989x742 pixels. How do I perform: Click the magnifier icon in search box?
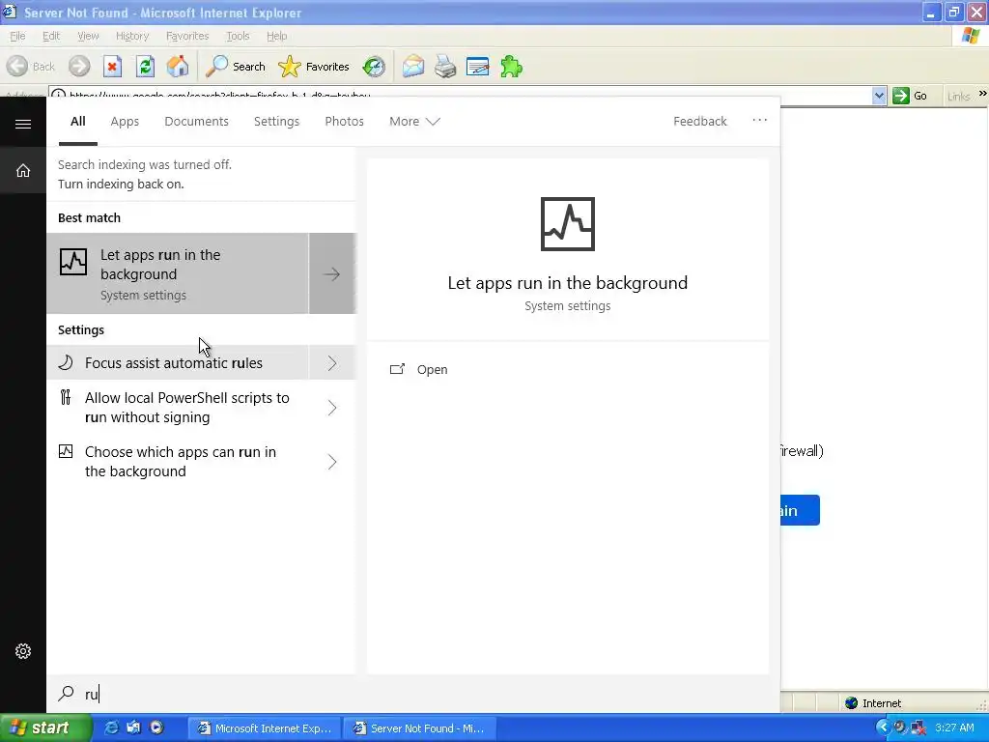pyautogui.click(x=66, y=694)
